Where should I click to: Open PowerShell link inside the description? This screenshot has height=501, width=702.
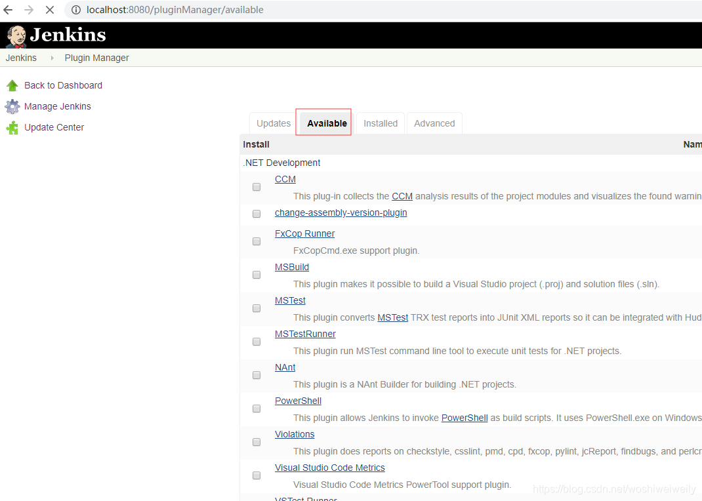point(465,418)
